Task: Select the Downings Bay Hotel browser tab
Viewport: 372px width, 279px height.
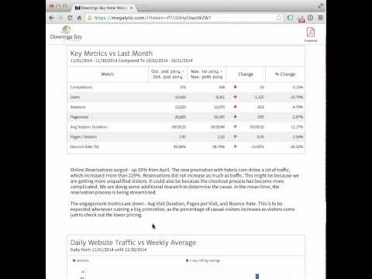Action: click(x=103, y=8)
